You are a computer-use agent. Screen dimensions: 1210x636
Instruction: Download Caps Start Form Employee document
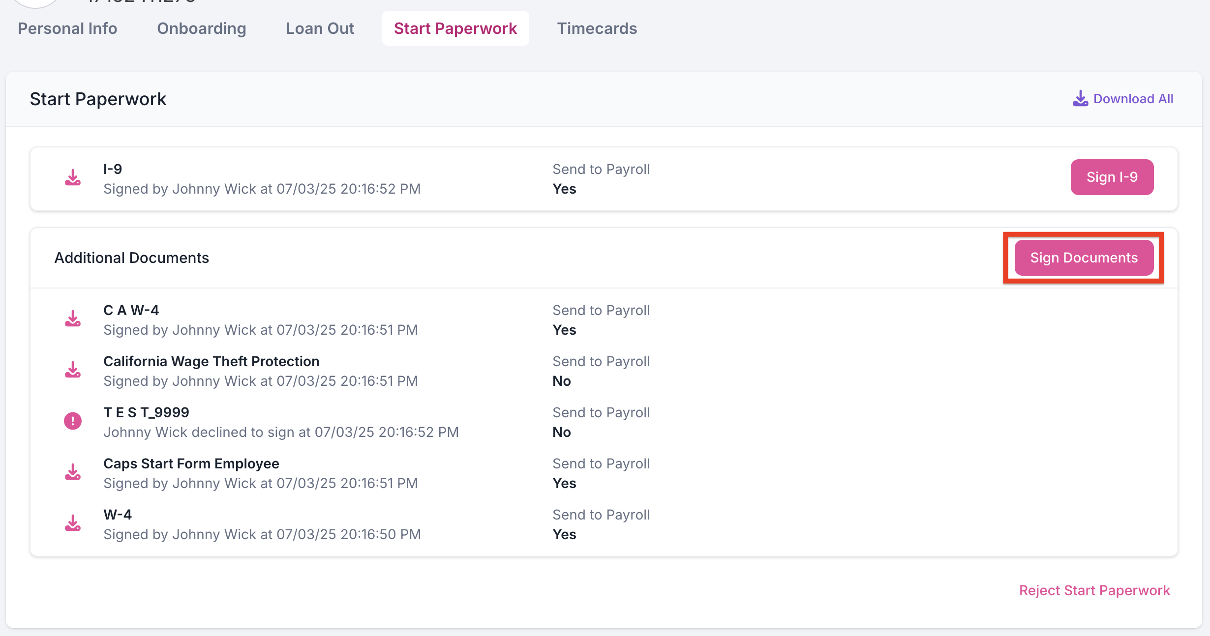73,472
